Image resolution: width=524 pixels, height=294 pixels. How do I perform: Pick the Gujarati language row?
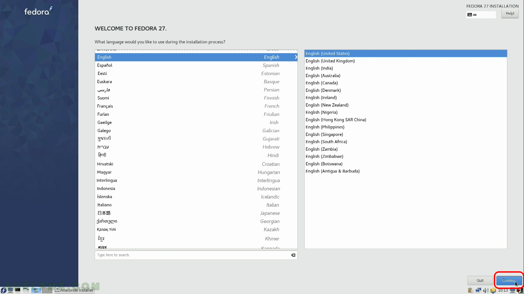(196, 139)
